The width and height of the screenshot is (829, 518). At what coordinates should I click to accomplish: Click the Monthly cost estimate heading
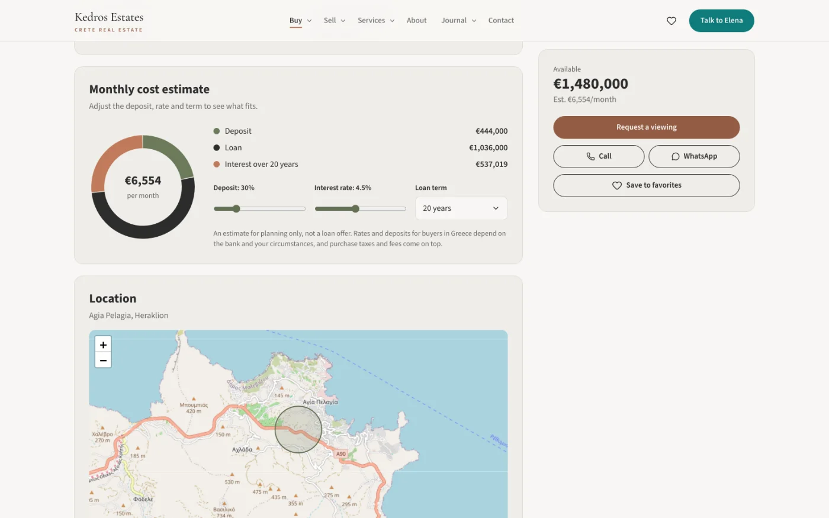coord(149,89)
